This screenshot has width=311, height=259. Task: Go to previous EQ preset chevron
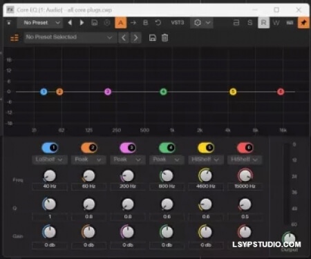(x=124, y=37)
